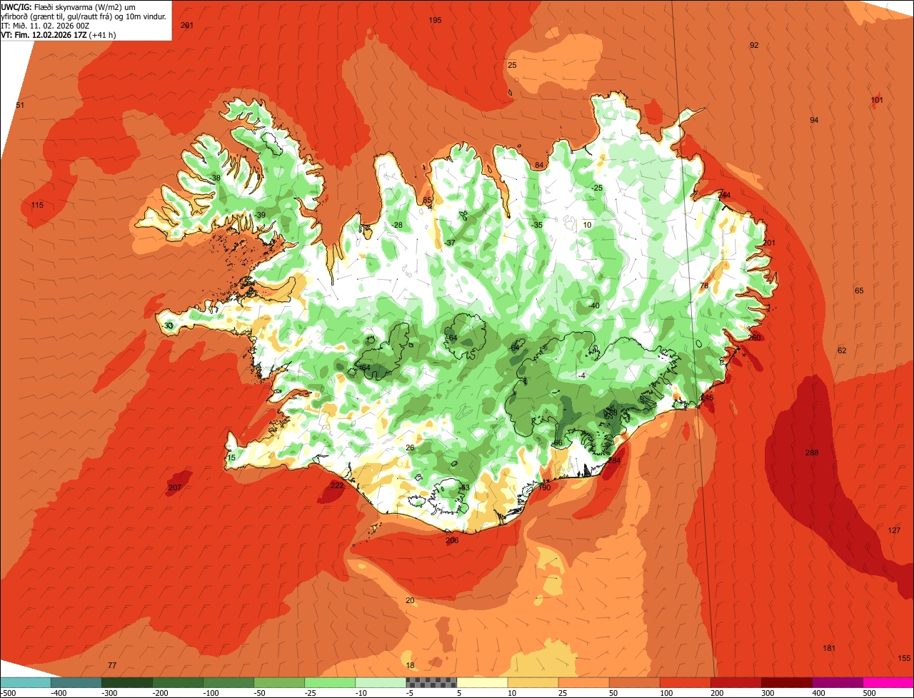Click the legend swatch between -10 and -5
Screen dimensions: 914x698
pos(381,682)
